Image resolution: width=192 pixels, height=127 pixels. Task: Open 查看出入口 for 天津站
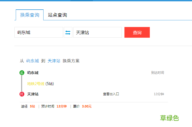coord(111,94)
